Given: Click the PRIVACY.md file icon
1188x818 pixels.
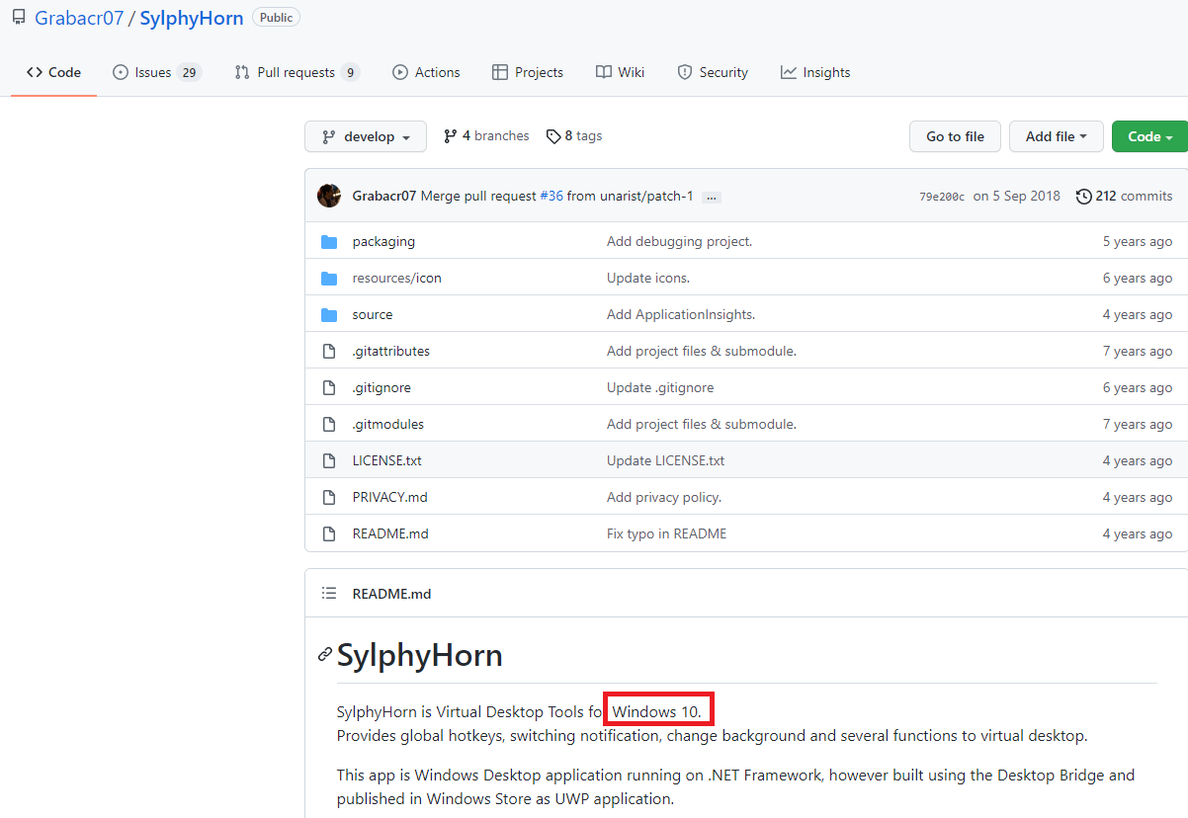Looking at the screenshot, I should (x=329, y=497).
